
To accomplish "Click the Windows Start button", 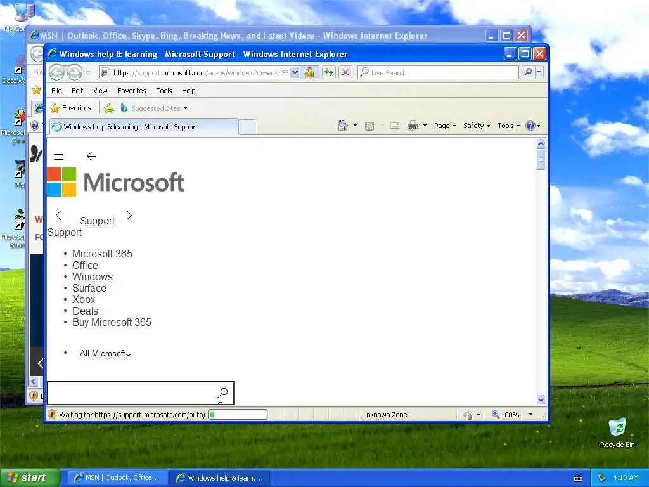I will 30,477.
